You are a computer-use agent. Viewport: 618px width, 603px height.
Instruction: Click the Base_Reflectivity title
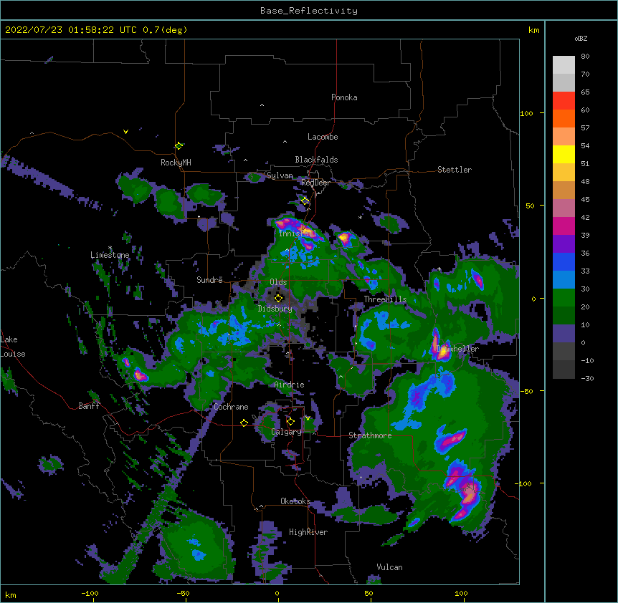click(309, 11)
